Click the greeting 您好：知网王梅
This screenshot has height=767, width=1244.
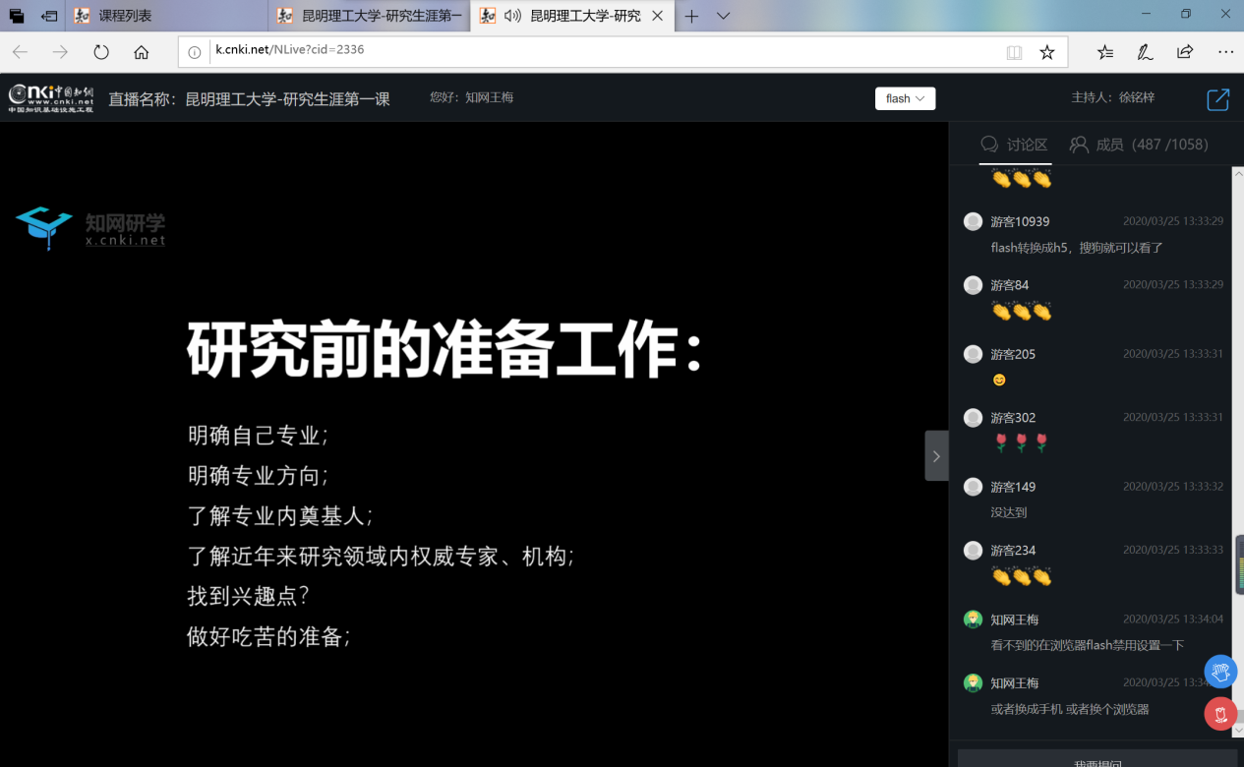[472, 97]
